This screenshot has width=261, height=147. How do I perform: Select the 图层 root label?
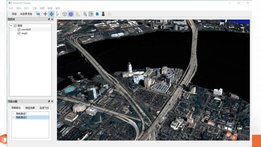(20, 26)
